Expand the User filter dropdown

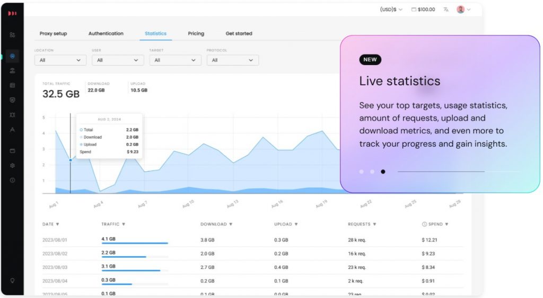tap(118, 60)
